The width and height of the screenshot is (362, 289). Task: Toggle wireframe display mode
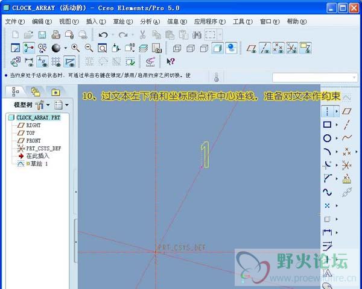(177, 48)
